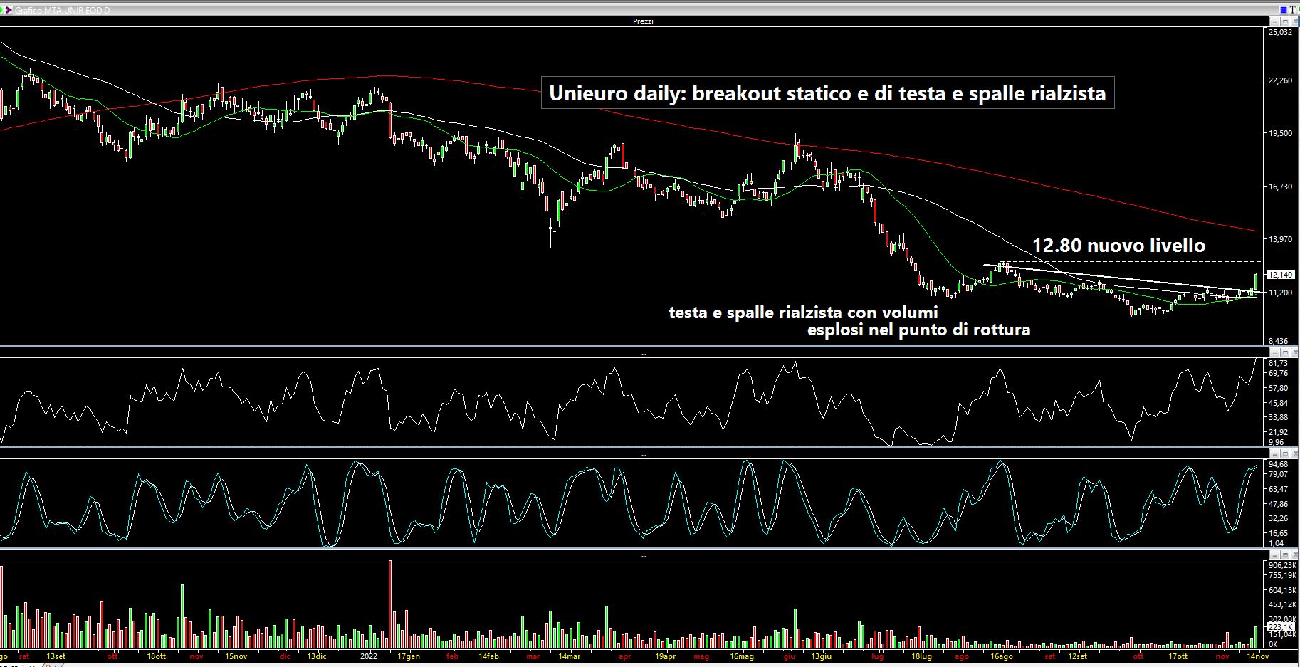This screenshot has width=1300, height=667.
Task: Select the 'Unieuro daily: breakout statico' title annotation
Action: [828, 93]
